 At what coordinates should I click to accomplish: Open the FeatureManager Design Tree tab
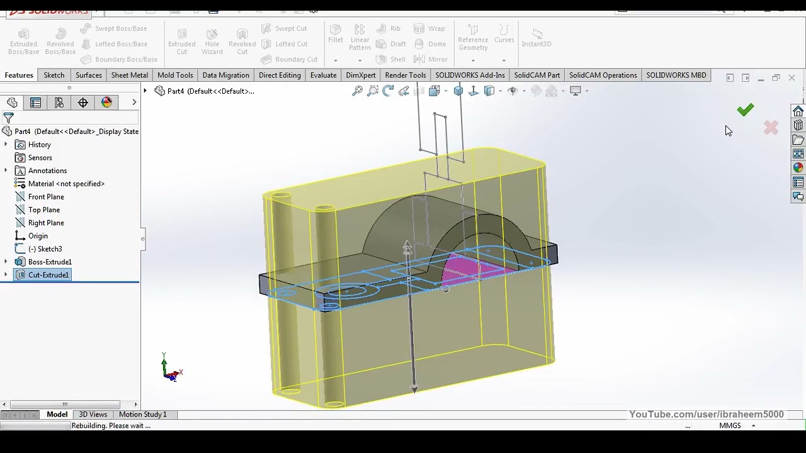click(12, 103)
